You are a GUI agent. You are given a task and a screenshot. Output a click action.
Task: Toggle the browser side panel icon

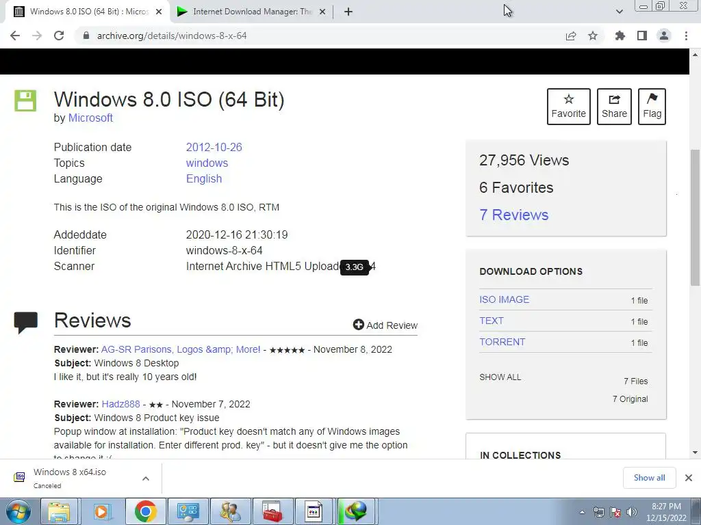(x=642, y=36)
